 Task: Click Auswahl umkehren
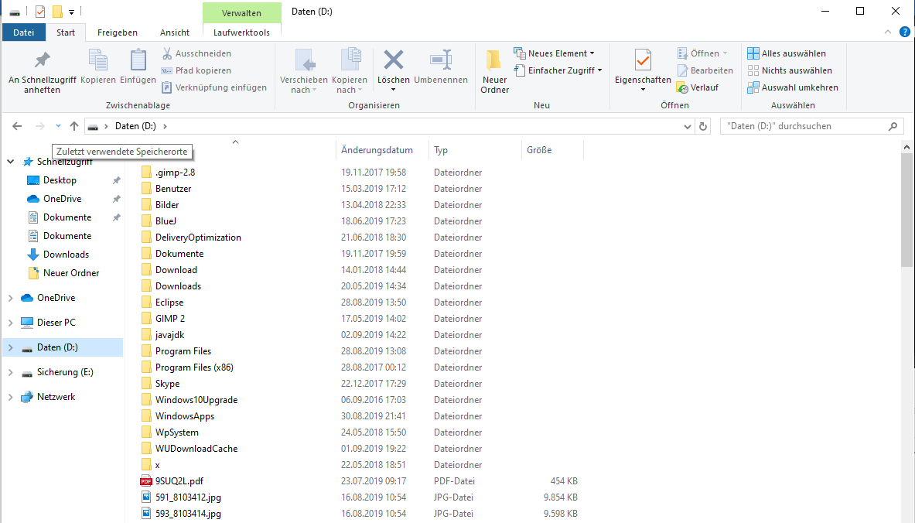pyautogui.click(x=793, y=87)
